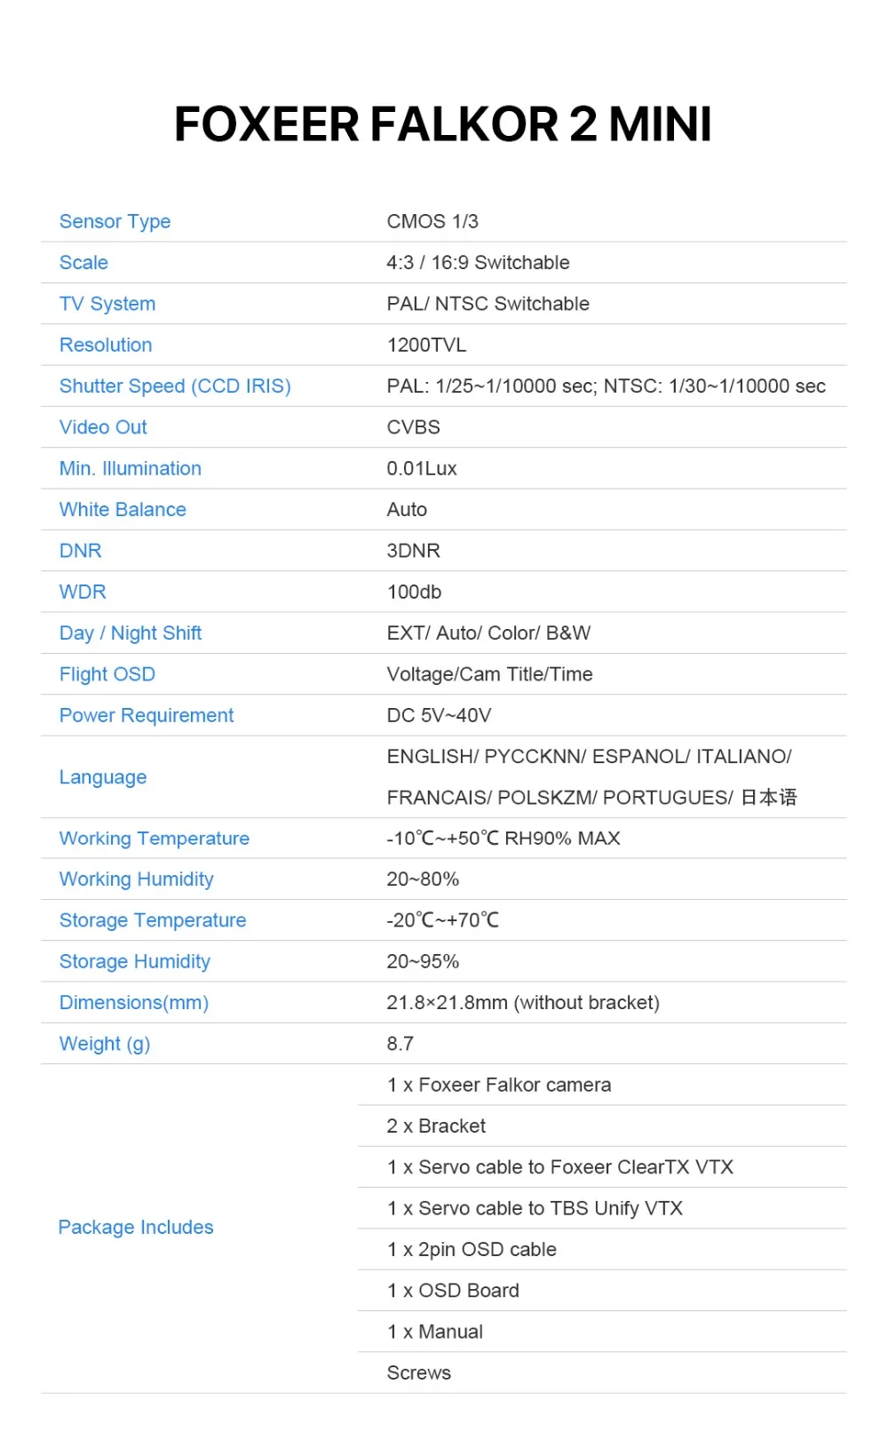Screen dimensions: 888x1456
Task: Click the FOXEER FALKOR 2 MINI title
Action: [x=443, y=124]
